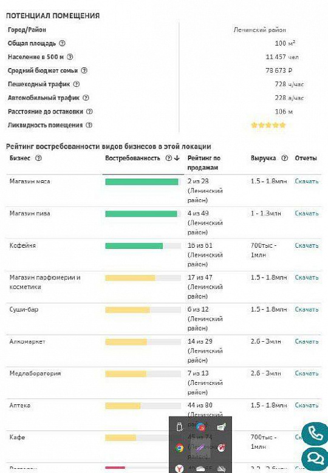Click the five-star liquidity rating
Screen dimensions: 328x473
[268, 125]
